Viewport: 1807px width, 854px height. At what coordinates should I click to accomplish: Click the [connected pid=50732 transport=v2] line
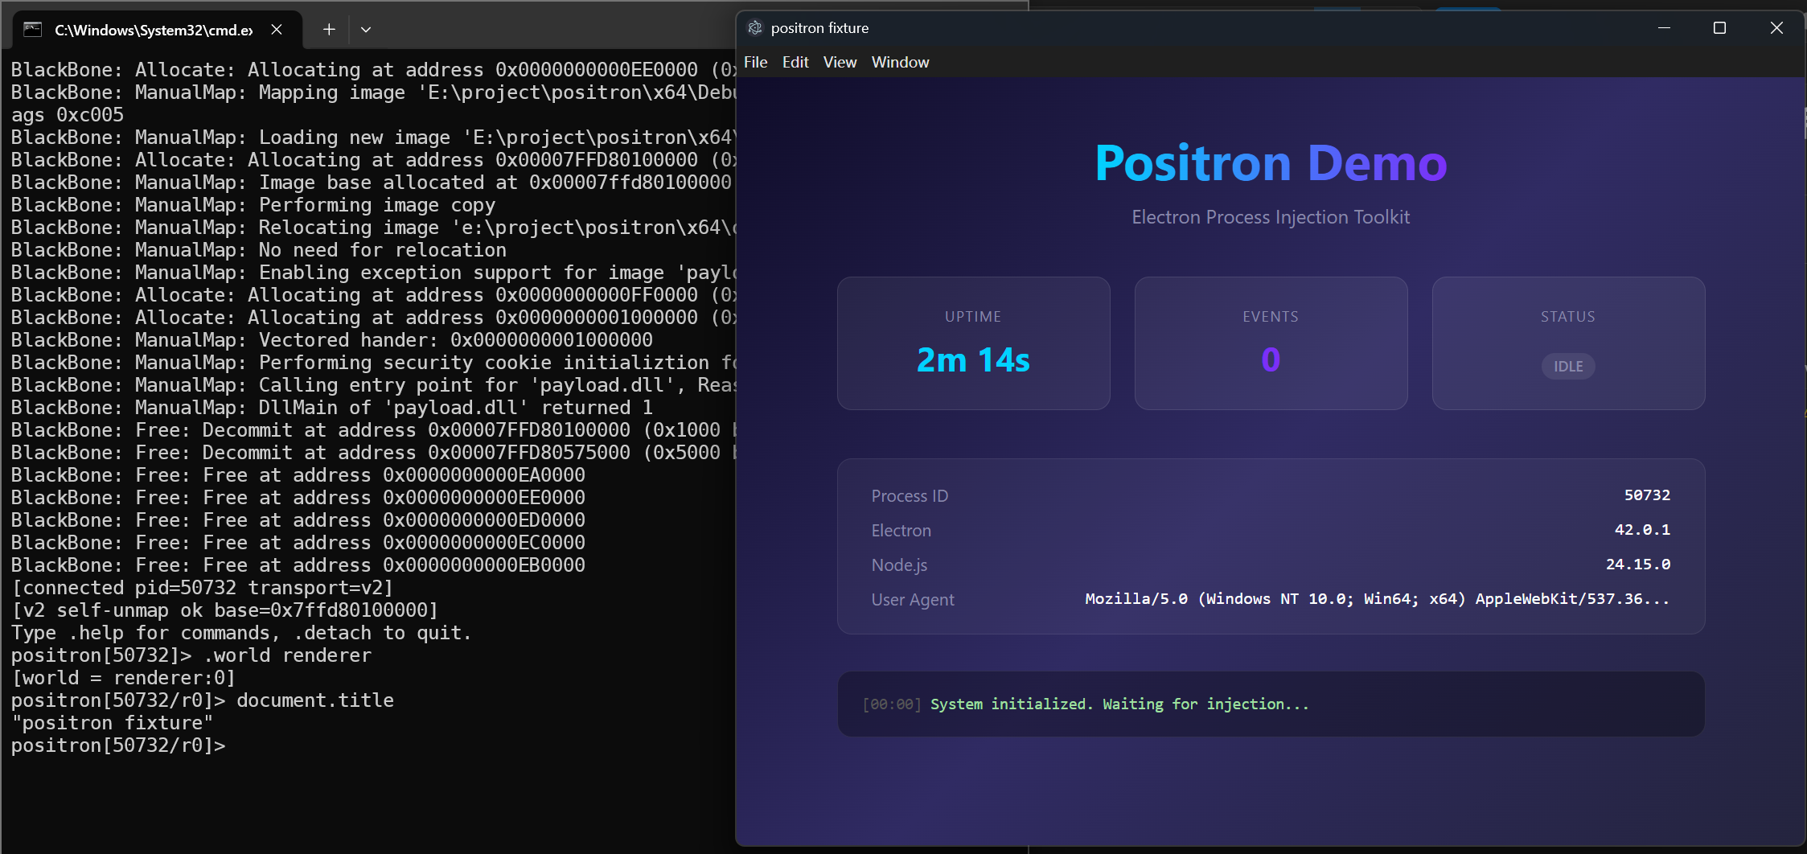(202, 588)
